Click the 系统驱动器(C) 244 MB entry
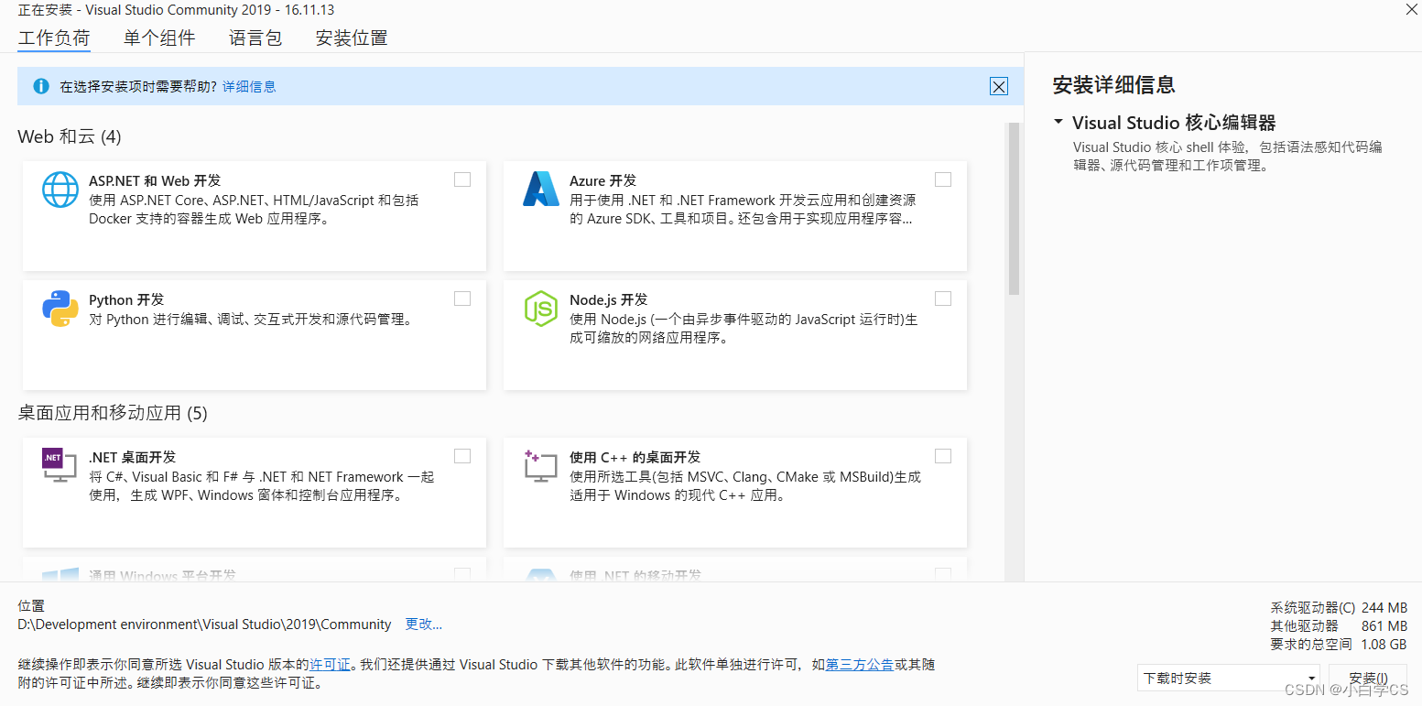Viewport: 1422px width, 706px height. pos(1339,608)
